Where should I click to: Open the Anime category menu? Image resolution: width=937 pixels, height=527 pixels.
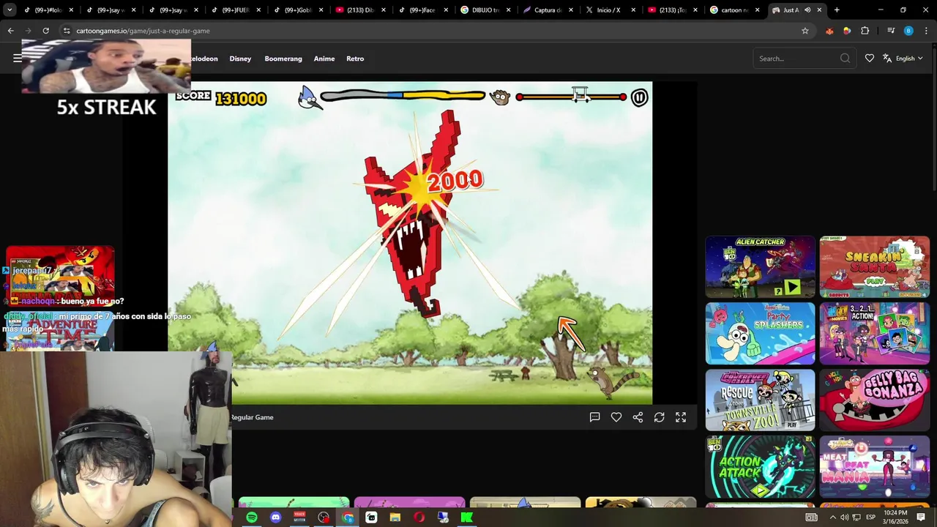324,59
